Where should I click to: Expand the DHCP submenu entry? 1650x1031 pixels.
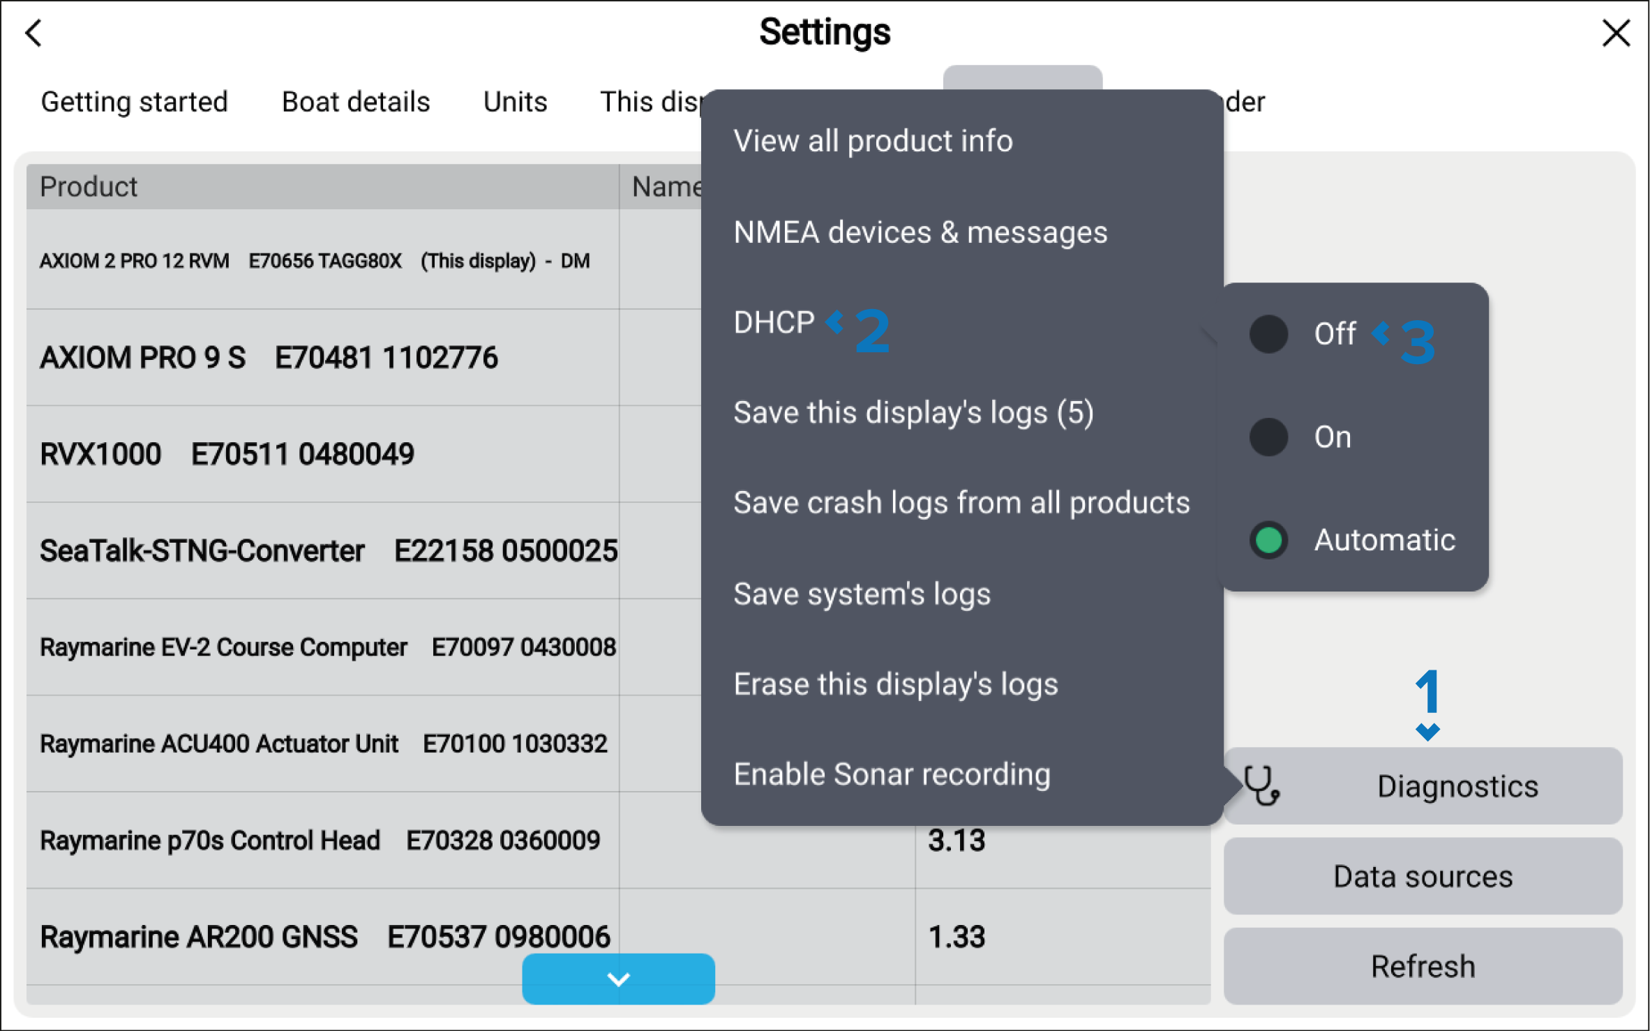774,323
